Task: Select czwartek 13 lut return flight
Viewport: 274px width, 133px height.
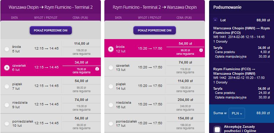Action: [x=111, y=68]
